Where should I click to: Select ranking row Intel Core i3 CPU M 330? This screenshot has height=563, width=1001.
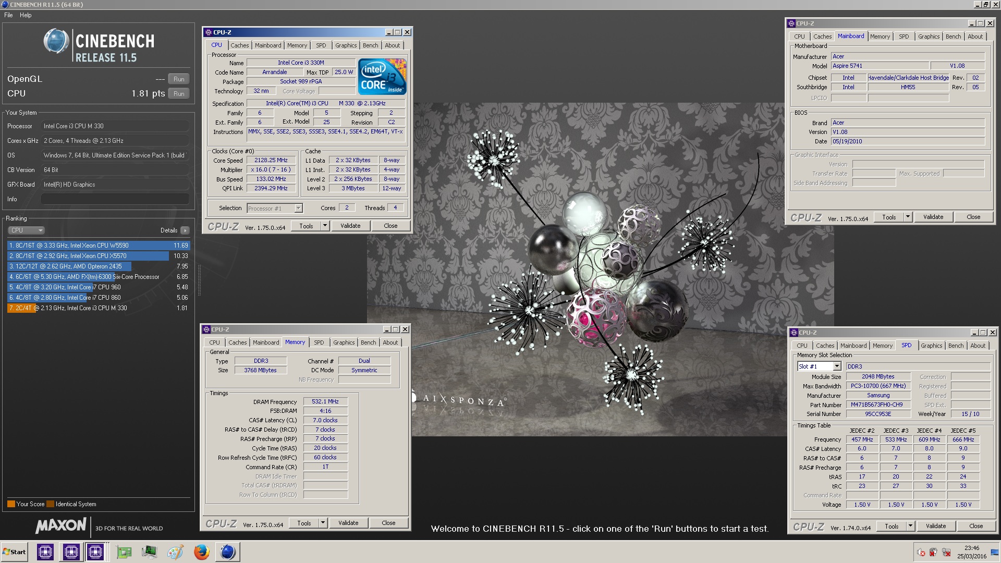coord(99,308)
